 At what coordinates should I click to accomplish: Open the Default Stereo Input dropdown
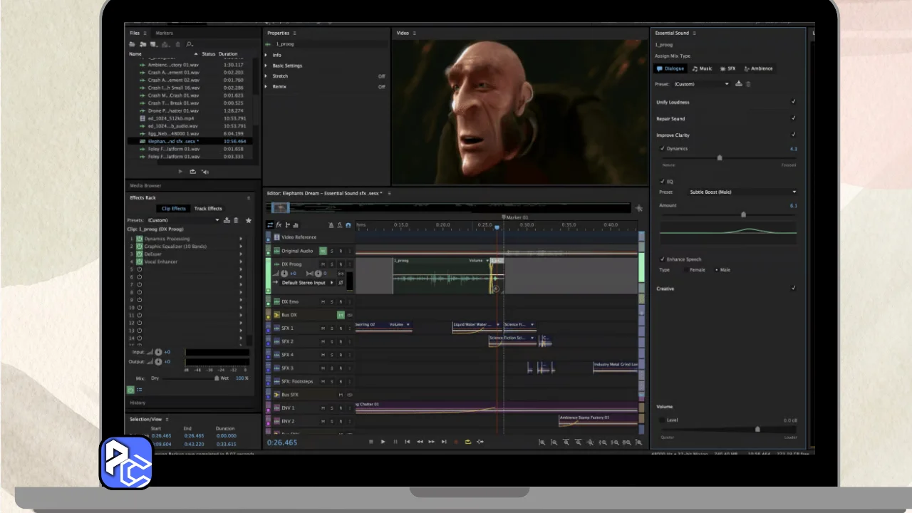[x=308, y=283]
